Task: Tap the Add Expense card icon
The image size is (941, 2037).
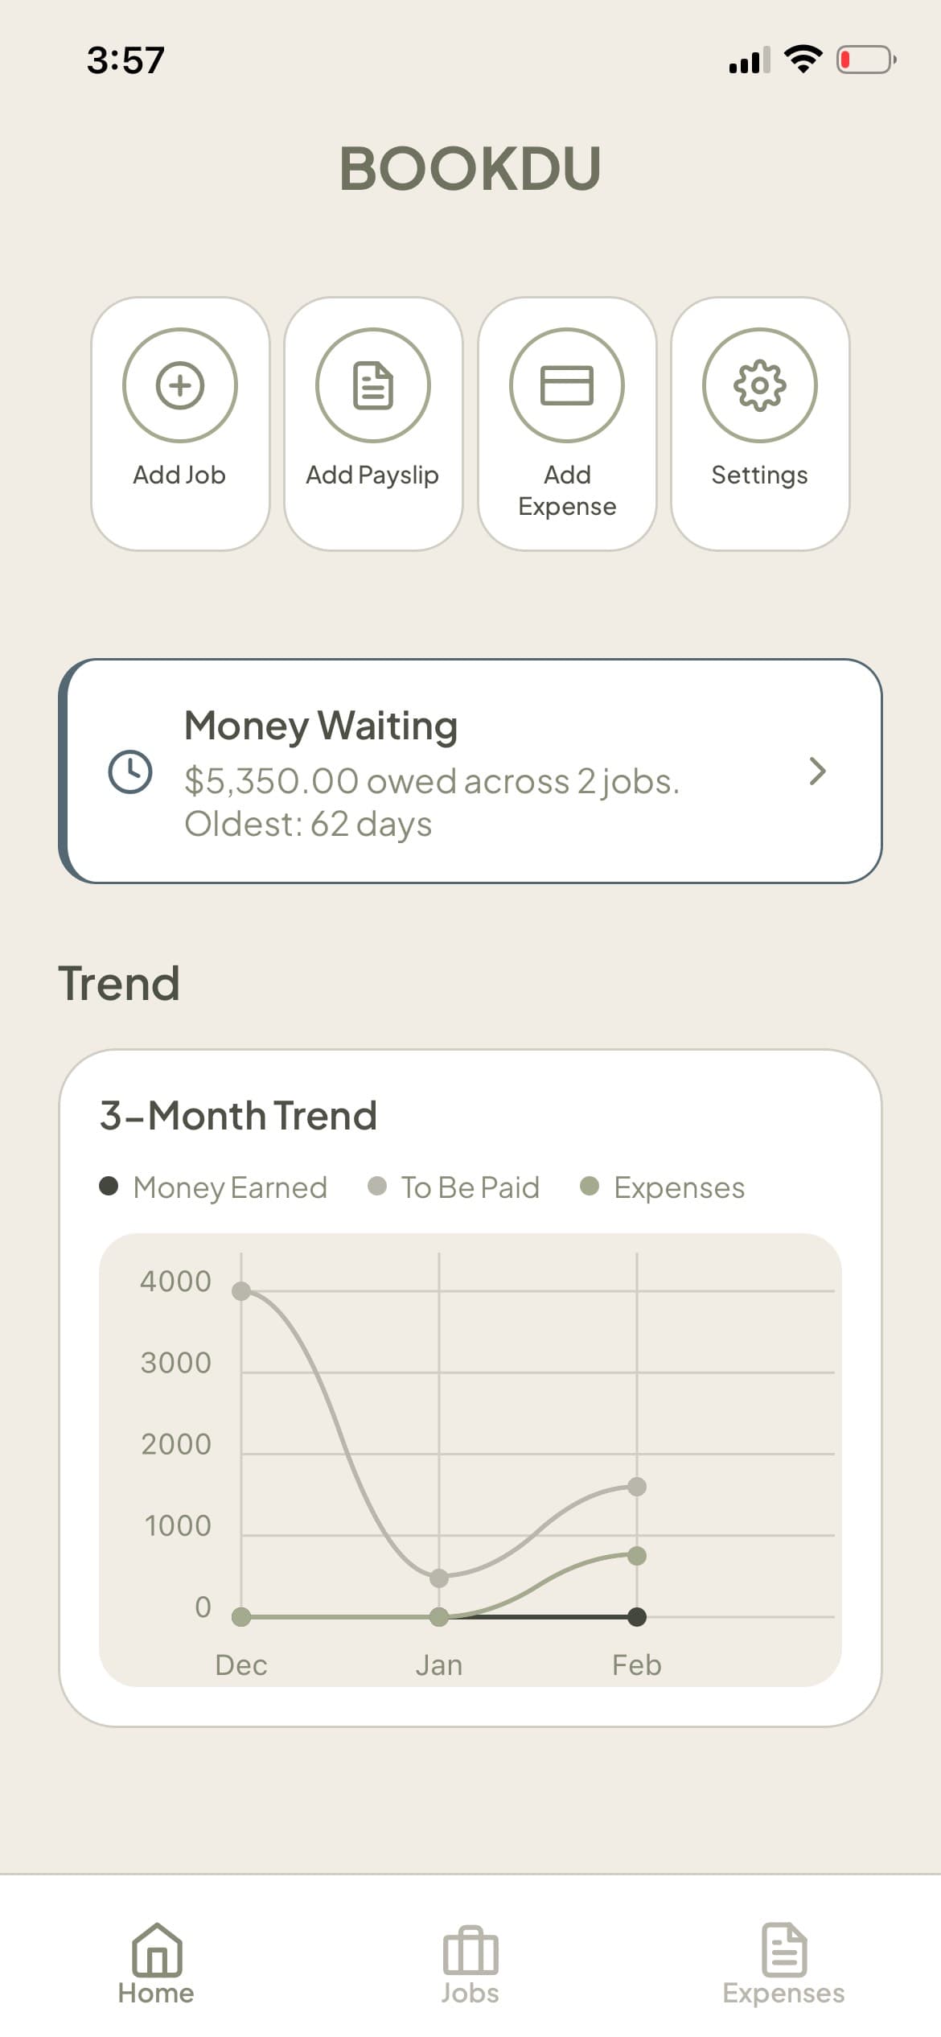Action: 566,385
